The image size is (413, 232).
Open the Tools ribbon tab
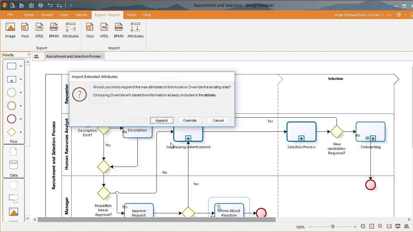131,15
